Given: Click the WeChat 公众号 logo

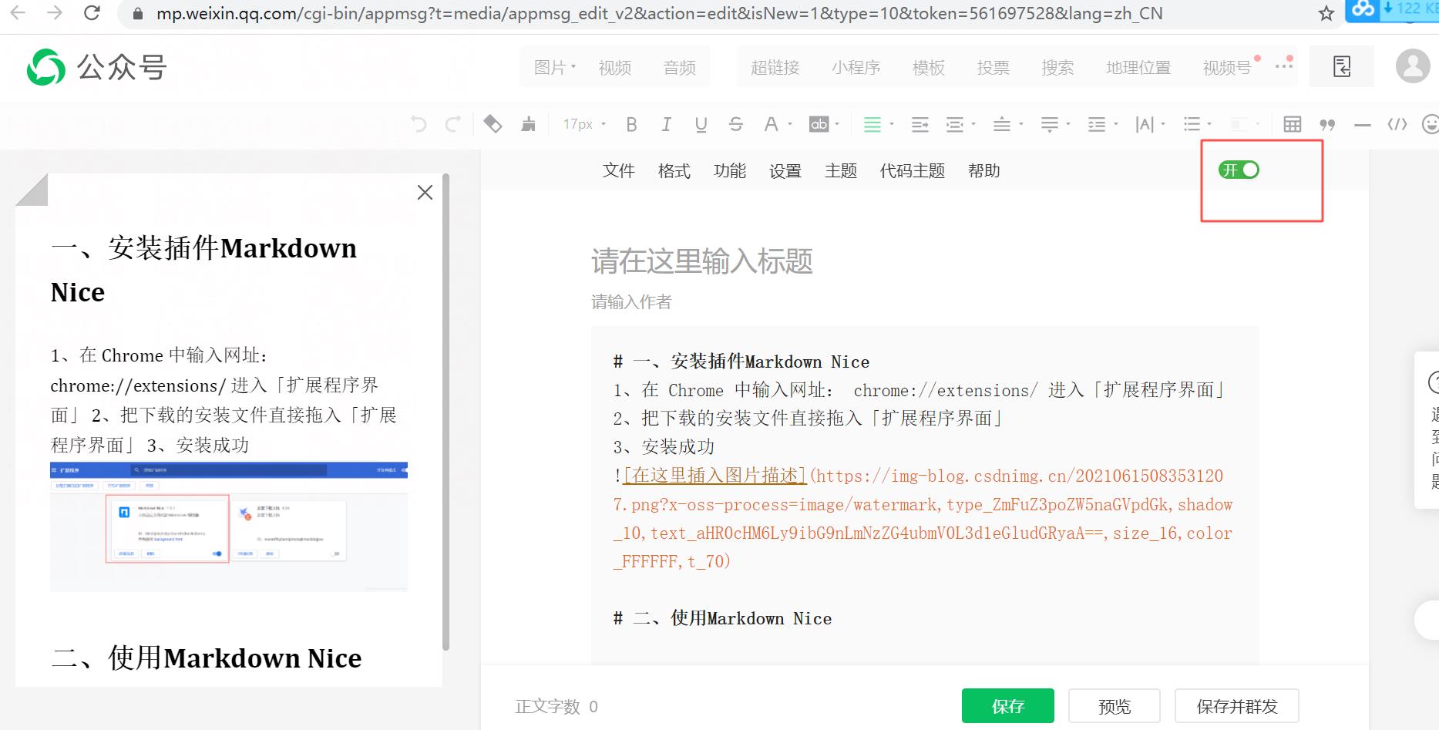Looking at the screenshot, I should tap(97, 67).
